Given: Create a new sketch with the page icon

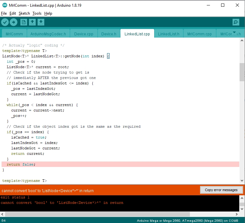Looking at the screenshot, I should [24, 22].
